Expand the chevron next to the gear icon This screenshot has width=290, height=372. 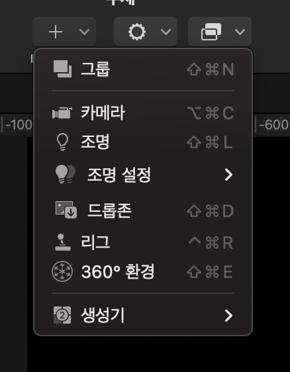[x=166, y=32]
